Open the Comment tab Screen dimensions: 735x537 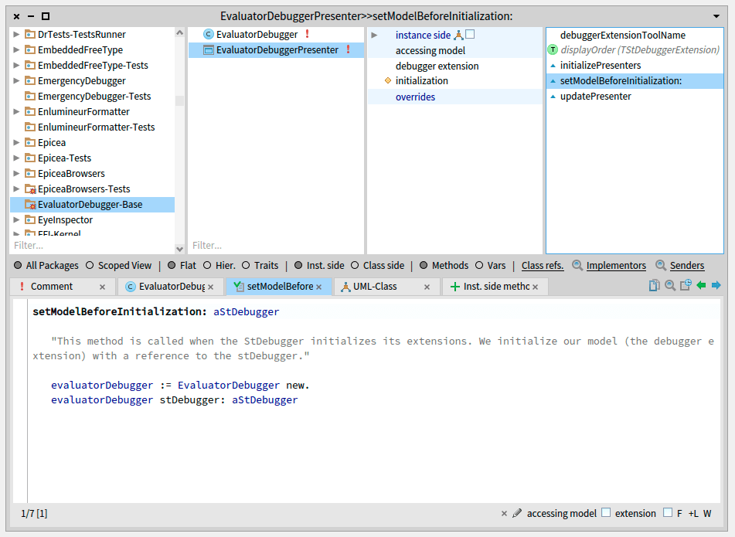click(51, 287)
